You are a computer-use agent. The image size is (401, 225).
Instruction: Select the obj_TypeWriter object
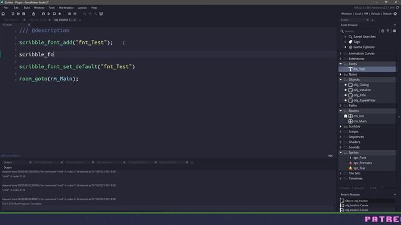coord(364,101)
